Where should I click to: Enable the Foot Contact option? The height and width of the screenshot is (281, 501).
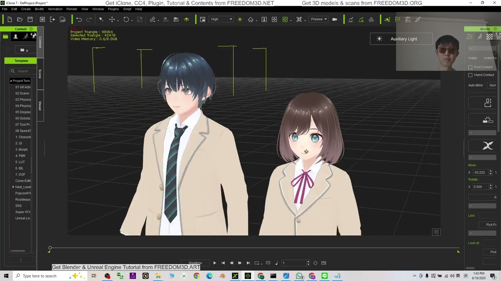pyautogui.click(x=470, y=67)
